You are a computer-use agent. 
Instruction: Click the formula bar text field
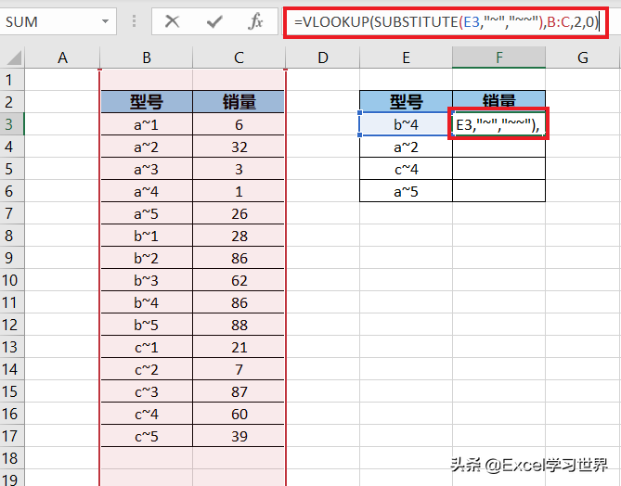(x=446, y=21)
